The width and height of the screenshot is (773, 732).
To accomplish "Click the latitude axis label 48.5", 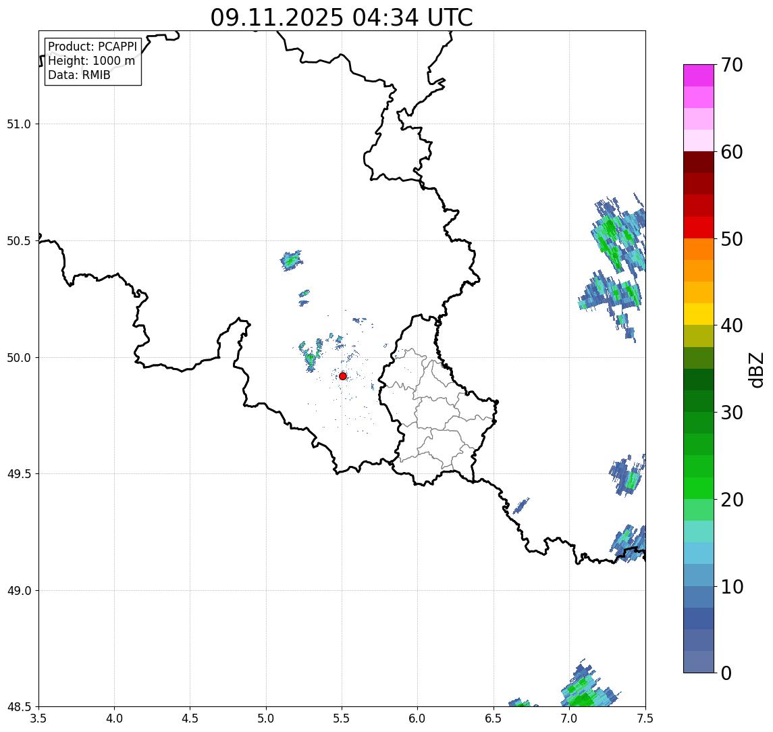I will coord(19,707).
